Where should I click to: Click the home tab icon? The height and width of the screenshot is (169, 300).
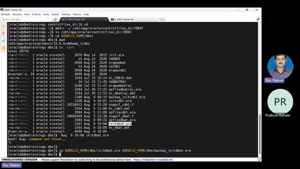(x=55, y=20)
